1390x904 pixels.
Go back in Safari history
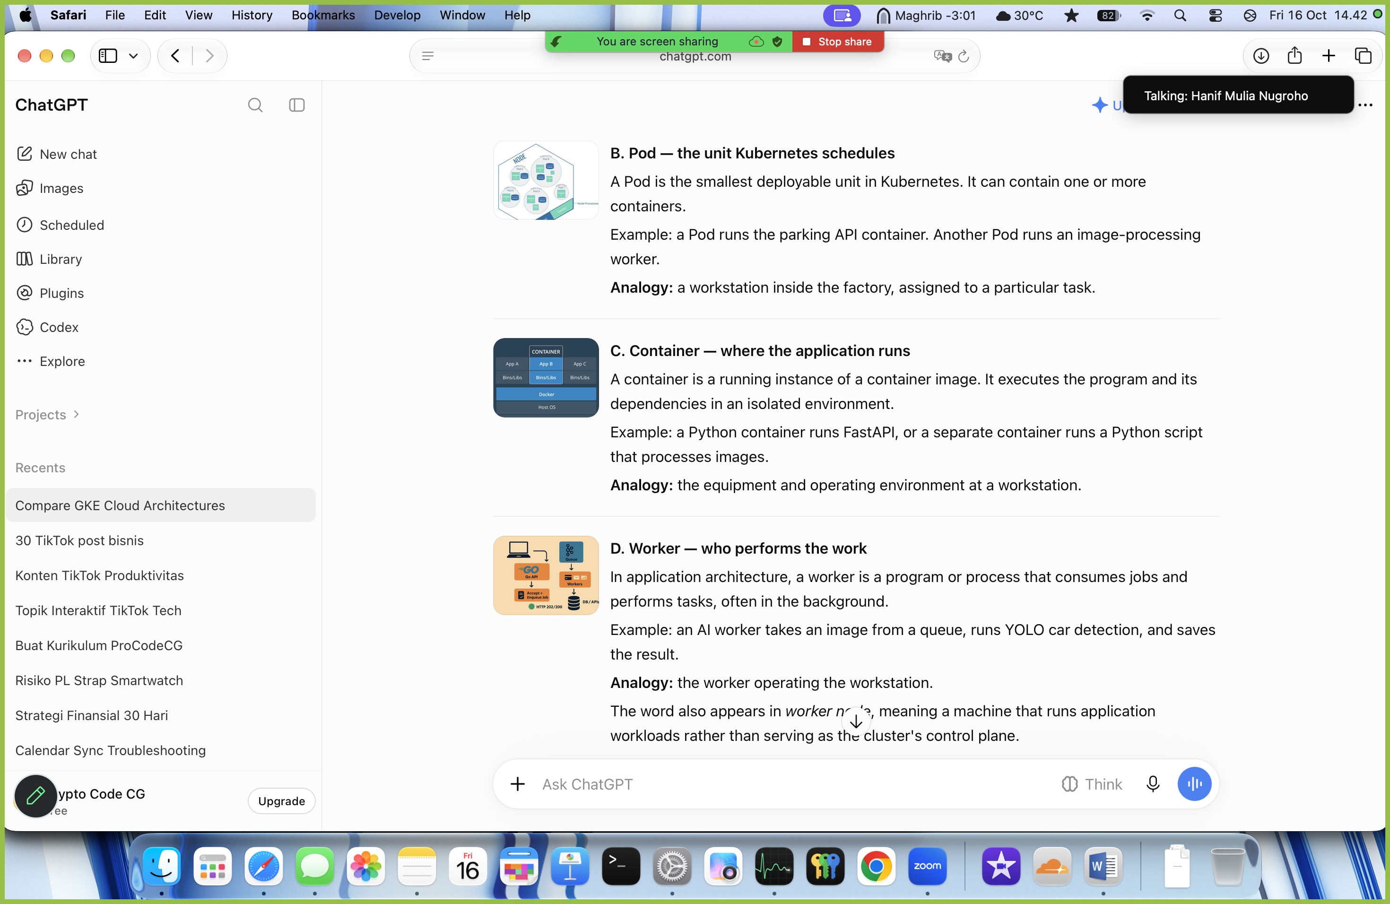click(175, 56)
